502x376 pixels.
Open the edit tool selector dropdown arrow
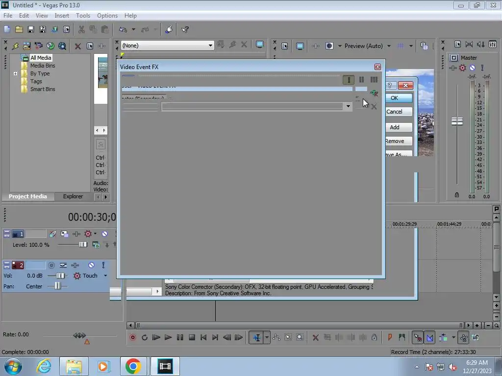tap(267, 337)
